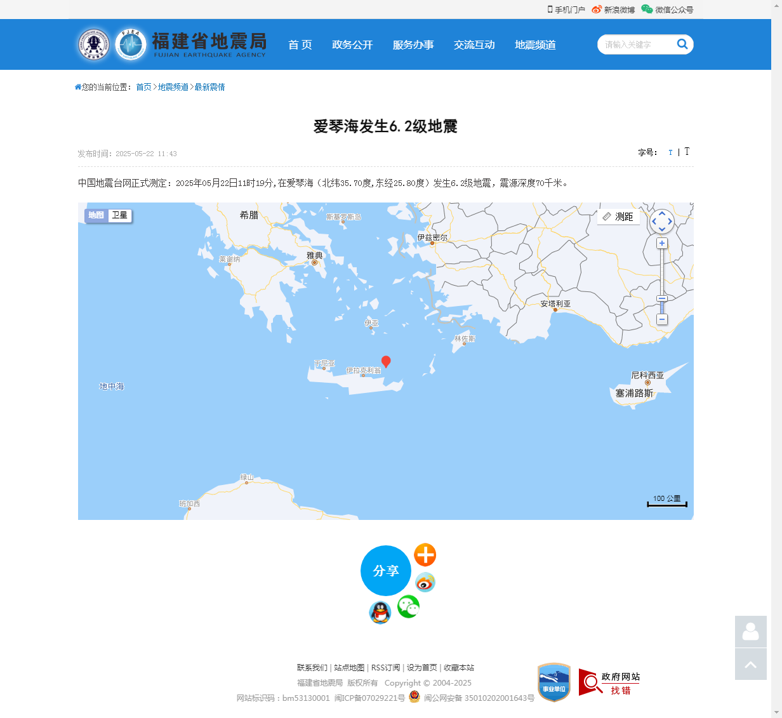This screenshot has height=718, width=782.
Task: Switch map to 卫星 satellite view
Action: tap(119, 216)
